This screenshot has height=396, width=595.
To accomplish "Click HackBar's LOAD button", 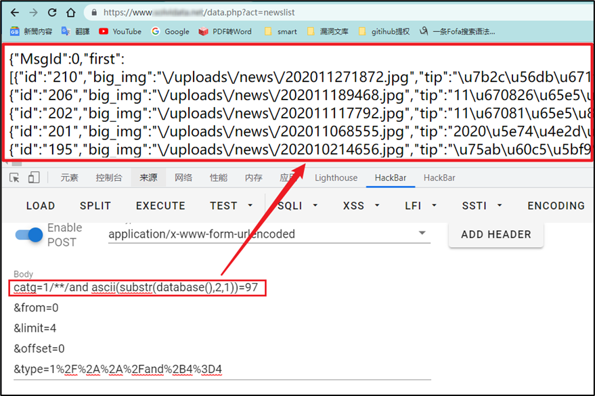I will pyautogui.click(x=41, y=206).
